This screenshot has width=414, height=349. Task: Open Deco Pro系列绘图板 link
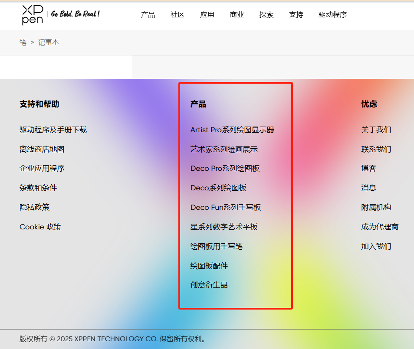pos(225,168)
